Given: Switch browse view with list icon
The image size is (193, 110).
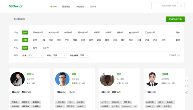Looking at the screenshot, I should pos(179,55).
